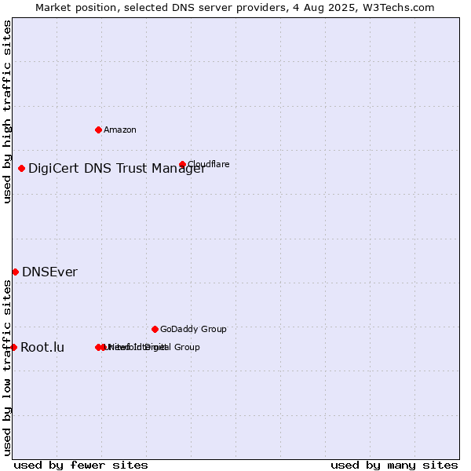The height and width of the screenshot is (471, 471).
Task: Click the DigiCert DNS Trust Manager marker
Action: pyautogui.click(x=21, y=169)
